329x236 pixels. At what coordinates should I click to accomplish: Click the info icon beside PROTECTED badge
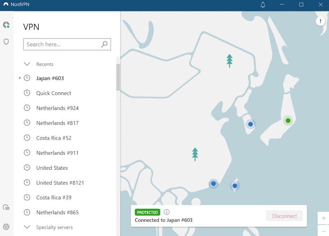tap(167, 212)
